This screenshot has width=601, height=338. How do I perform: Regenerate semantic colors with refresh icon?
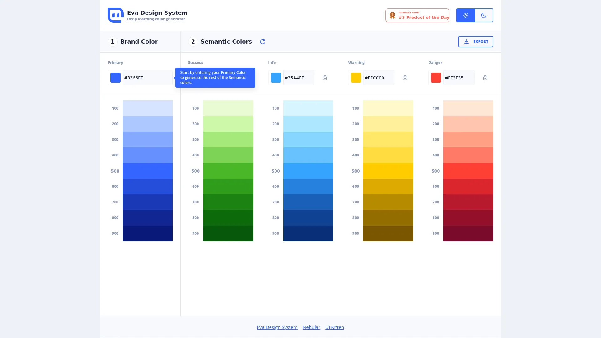click(263, 42)
